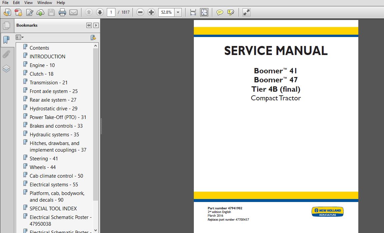Open the Power Take-Off (PTO) - 31 bookmark
The height and width of the screenshot is (233, 384).
coord(58,117)
